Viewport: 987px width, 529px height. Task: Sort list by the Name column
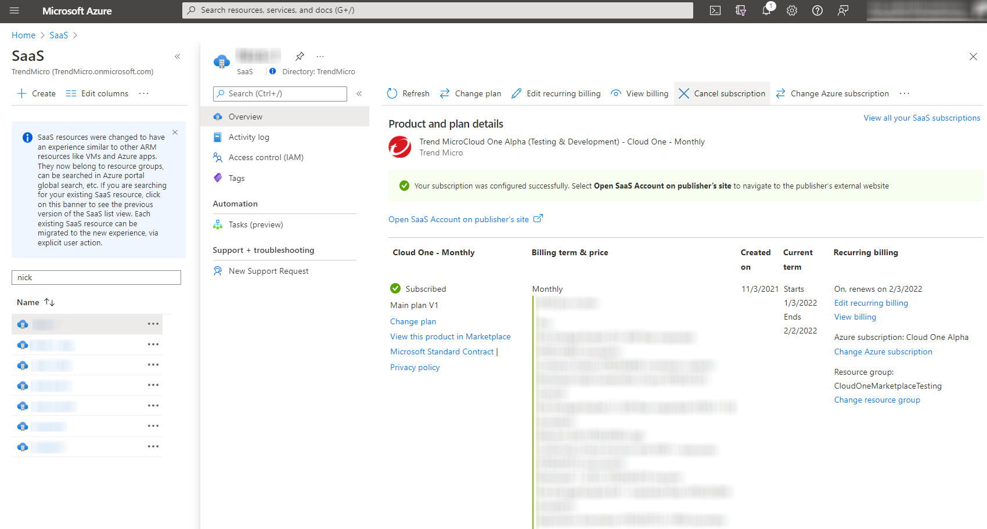pyautogui.click(x=35, y=302)
